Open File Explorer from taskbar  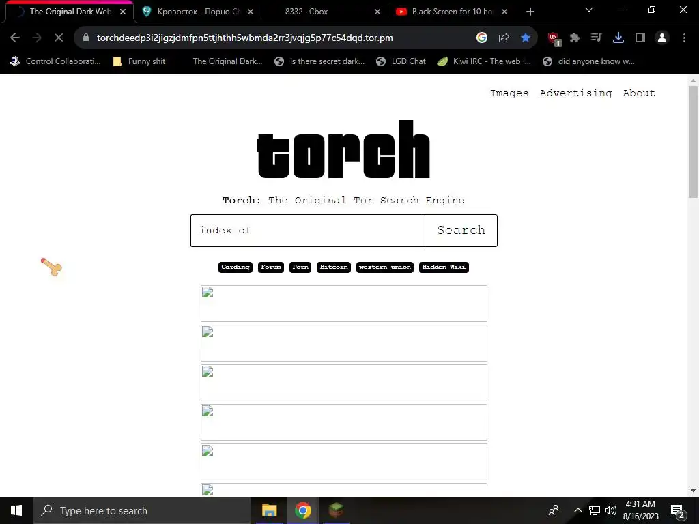269,510
